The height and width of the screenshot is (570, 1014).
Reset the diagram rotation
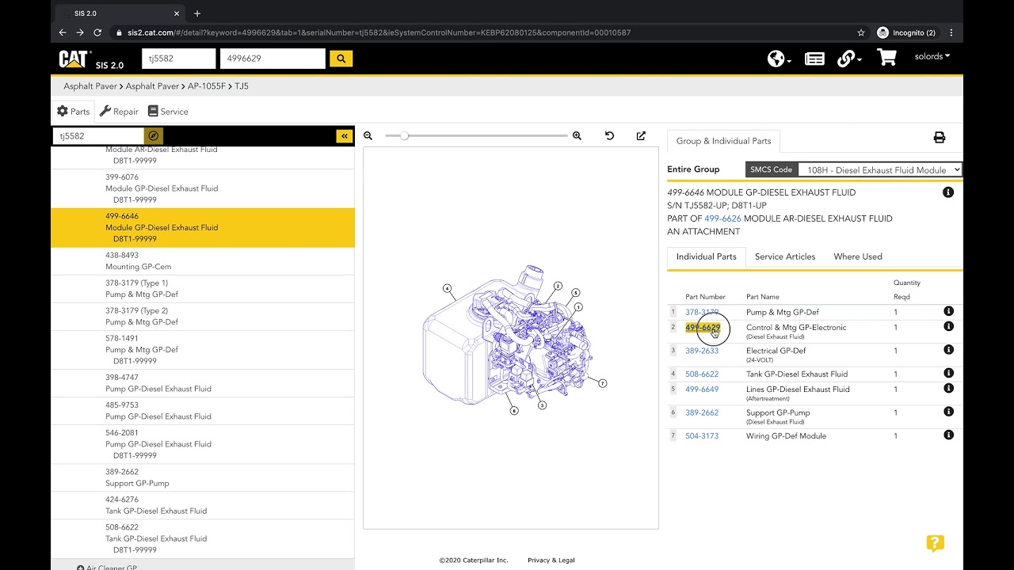point(609,136)
